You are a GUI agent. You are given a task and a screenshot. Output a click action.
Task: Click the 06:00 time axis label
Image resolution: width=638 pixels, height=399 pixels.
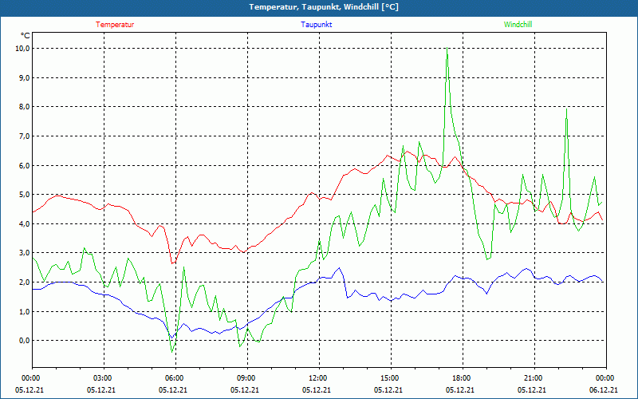174,377
